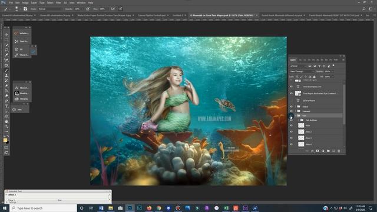Add a layer mask
Image resolution: width=377 pixels, height=212 pixels.
click(318, 151)
